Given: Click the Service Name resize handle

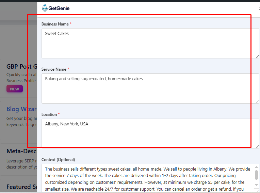Looking at the screenshot, I should pos(257,102).
